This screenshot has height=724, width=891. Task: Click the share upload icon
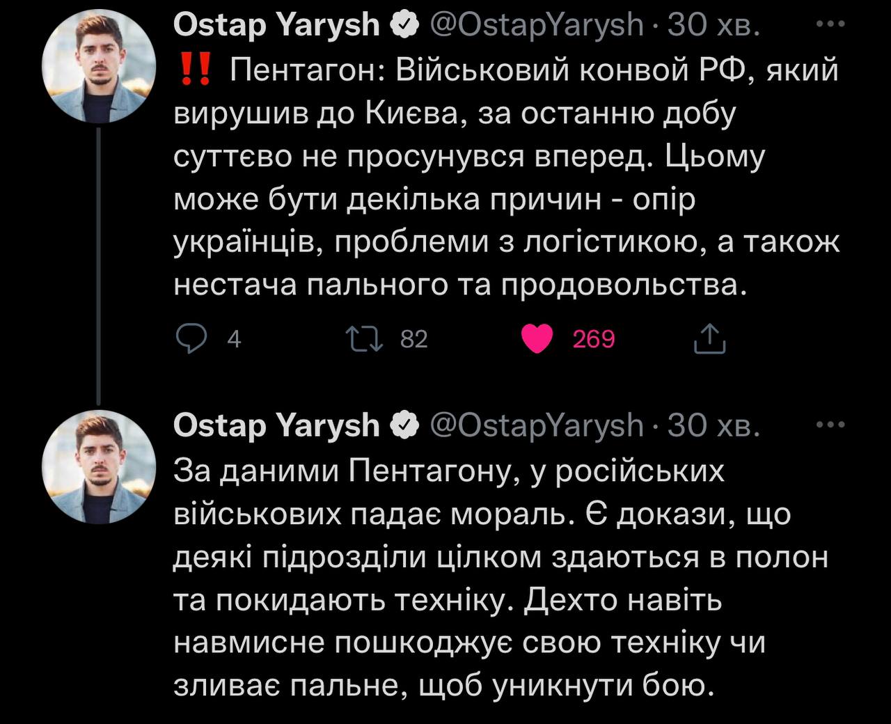[710, 339]
